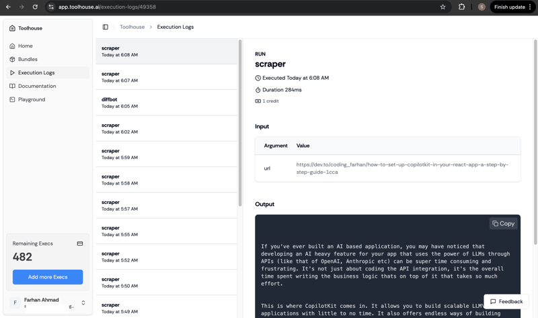Open the Feedback button
Screen dimensions: 538x318
point(506,302)
